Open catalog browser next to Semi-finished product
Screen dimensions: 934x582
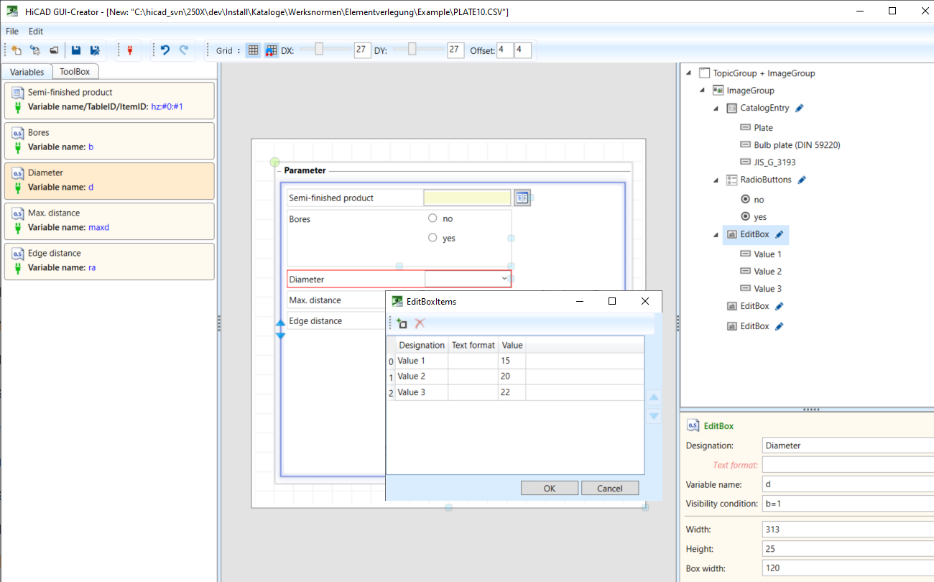522,198
